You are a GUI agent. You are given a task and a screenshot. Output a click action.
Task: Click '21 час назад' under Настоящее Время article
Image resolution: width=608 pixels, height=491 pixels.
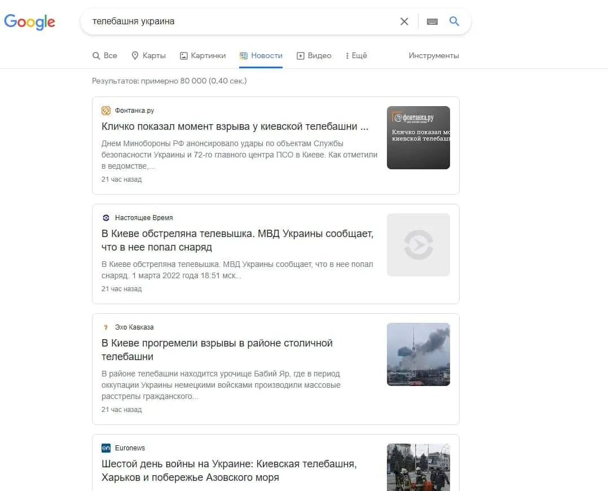122,289
